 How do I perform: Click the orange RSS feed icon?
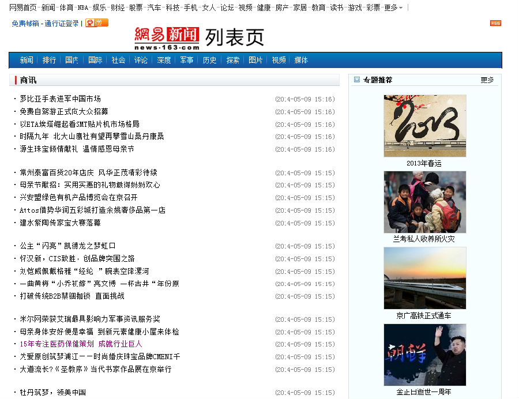(x=495, y=23)
